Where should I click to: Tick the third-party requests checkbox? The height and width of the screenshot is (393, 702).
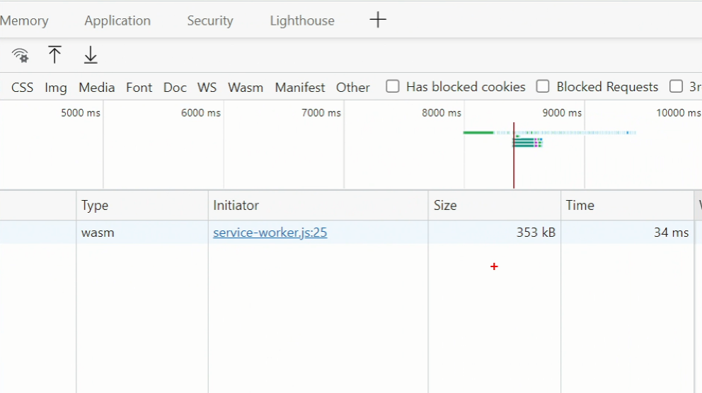tap(677, 86)
